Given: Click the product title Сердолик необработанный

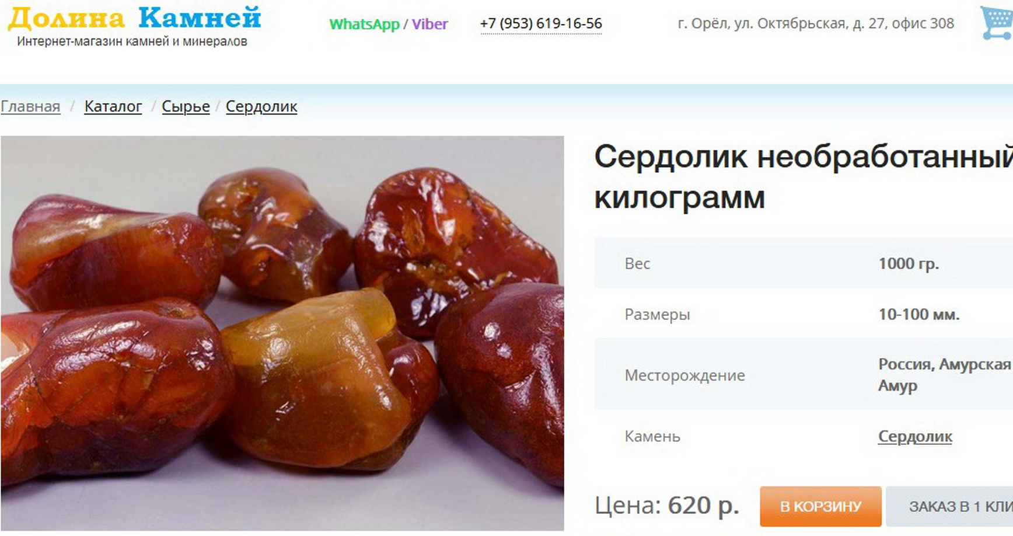Looking at the screenshot, I should click(x=804, y=176).
